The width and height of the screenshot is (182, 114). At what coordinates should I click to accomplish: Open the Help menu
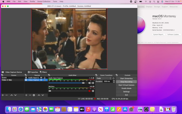coord(61,1)
